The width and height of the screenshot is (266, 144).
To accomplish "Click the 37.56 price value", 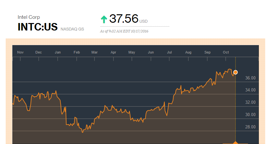I will [124, 18].
